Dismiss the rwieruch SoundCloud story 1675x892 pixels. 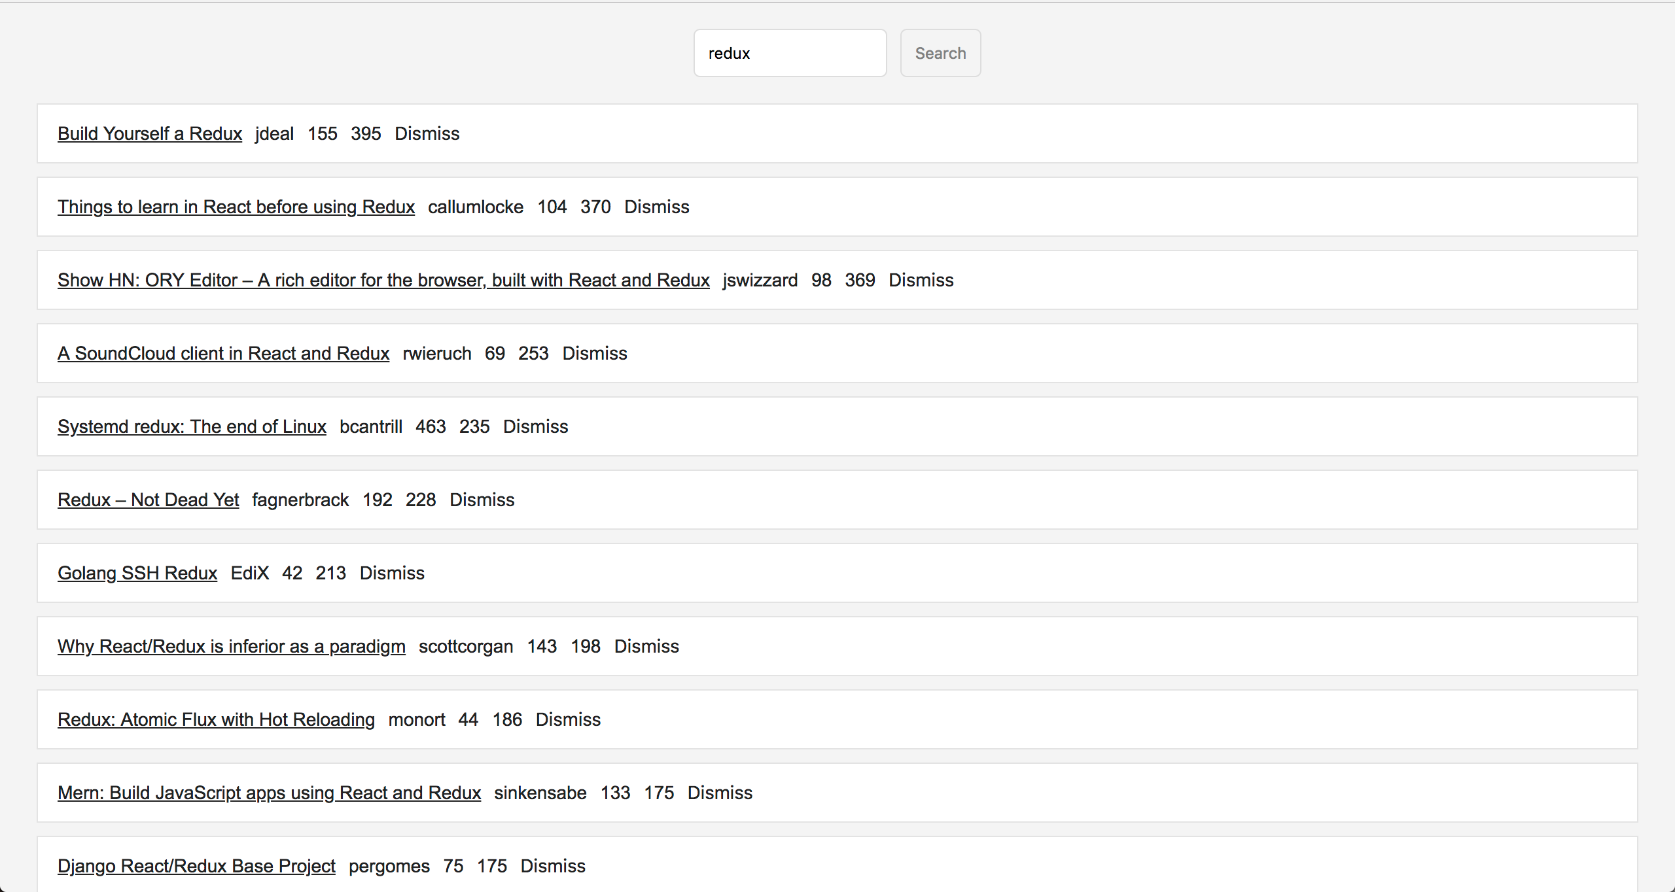(x=594, y=353)
